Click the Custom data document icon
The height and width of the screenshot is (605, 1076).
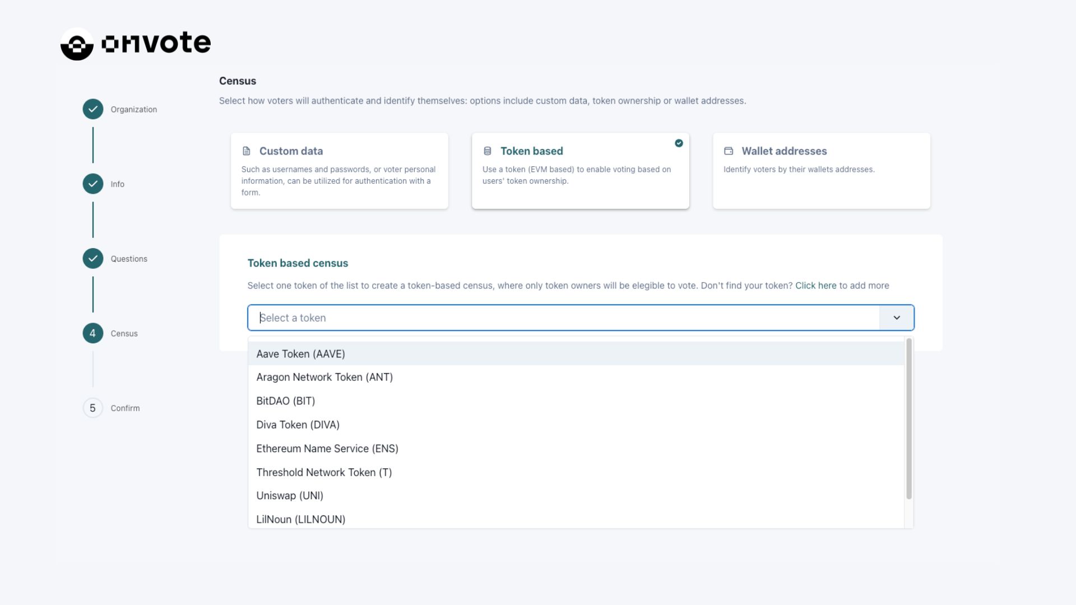[x=246, y=151]
